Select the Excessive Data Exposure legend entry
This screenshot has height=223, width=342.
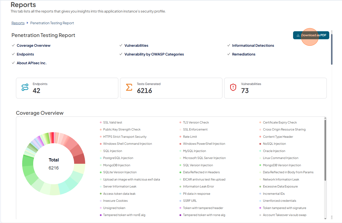pyautogui.click(x=279, y=186)
